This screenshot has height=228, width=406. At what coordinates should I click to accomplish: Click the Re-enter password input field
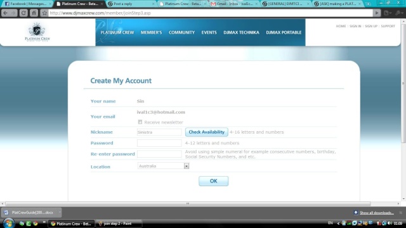pos(159,154)
